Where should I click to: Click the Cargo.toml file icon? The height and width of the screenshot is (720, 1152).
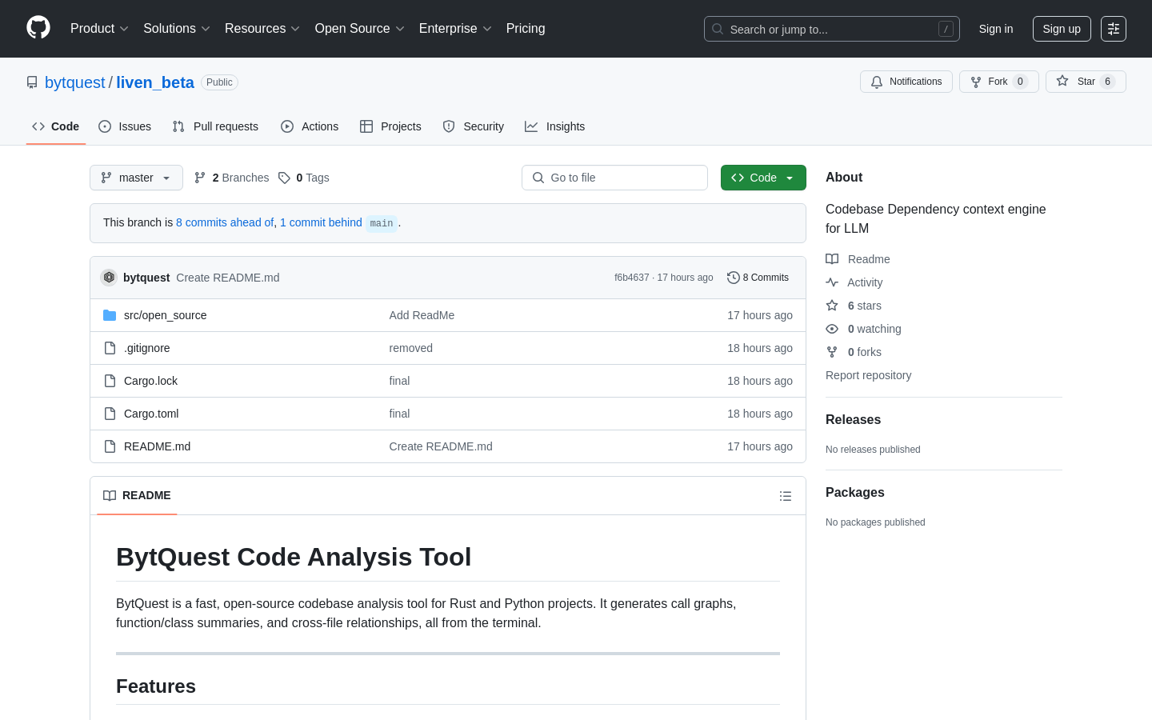[110, 414]
